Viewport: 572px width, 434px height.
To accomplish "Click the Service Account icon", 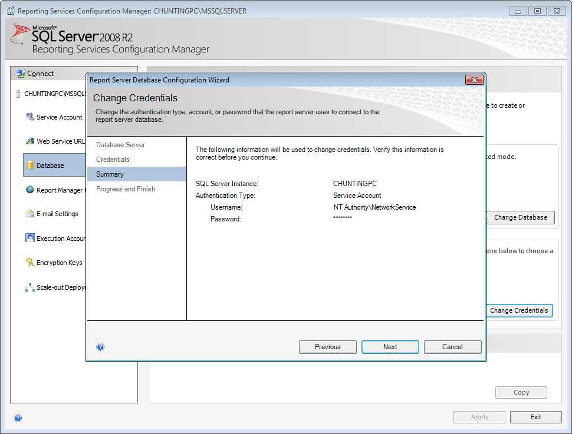I will (30, 117).
